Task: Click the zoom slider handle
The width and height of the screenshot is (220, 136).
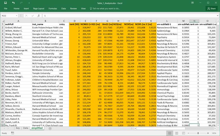Action: click(x=198, y=133)
